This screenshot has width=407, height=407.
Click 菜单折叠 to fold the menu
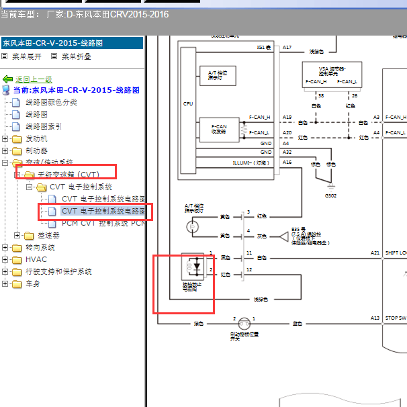[77, 56]
